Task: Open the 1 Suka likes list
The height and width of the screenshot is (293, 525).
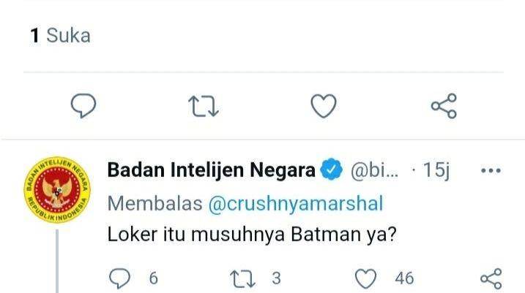Action: (x=60, y=35)
